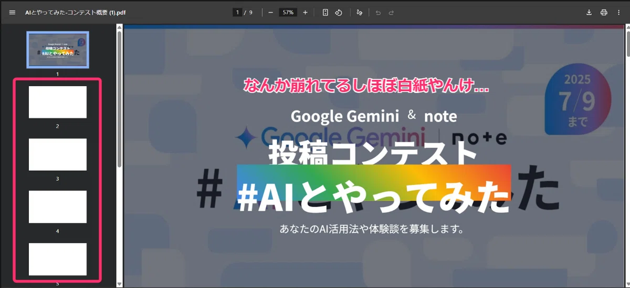Click the undo arrow icon

point(378,12)
